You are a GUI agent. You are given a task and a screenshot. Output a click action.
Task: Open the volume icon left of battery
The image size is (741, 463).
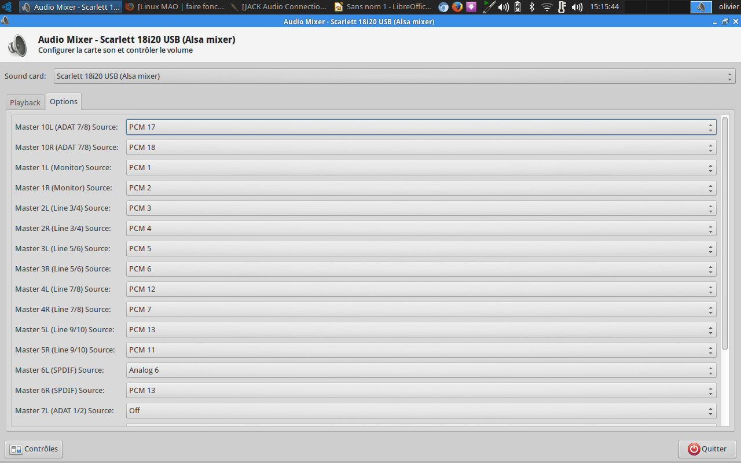(x=504, y=7)
